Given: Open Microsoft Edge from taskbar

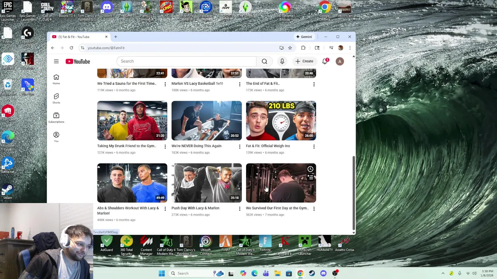Looking at the screenshot, I should coord(254,273).
